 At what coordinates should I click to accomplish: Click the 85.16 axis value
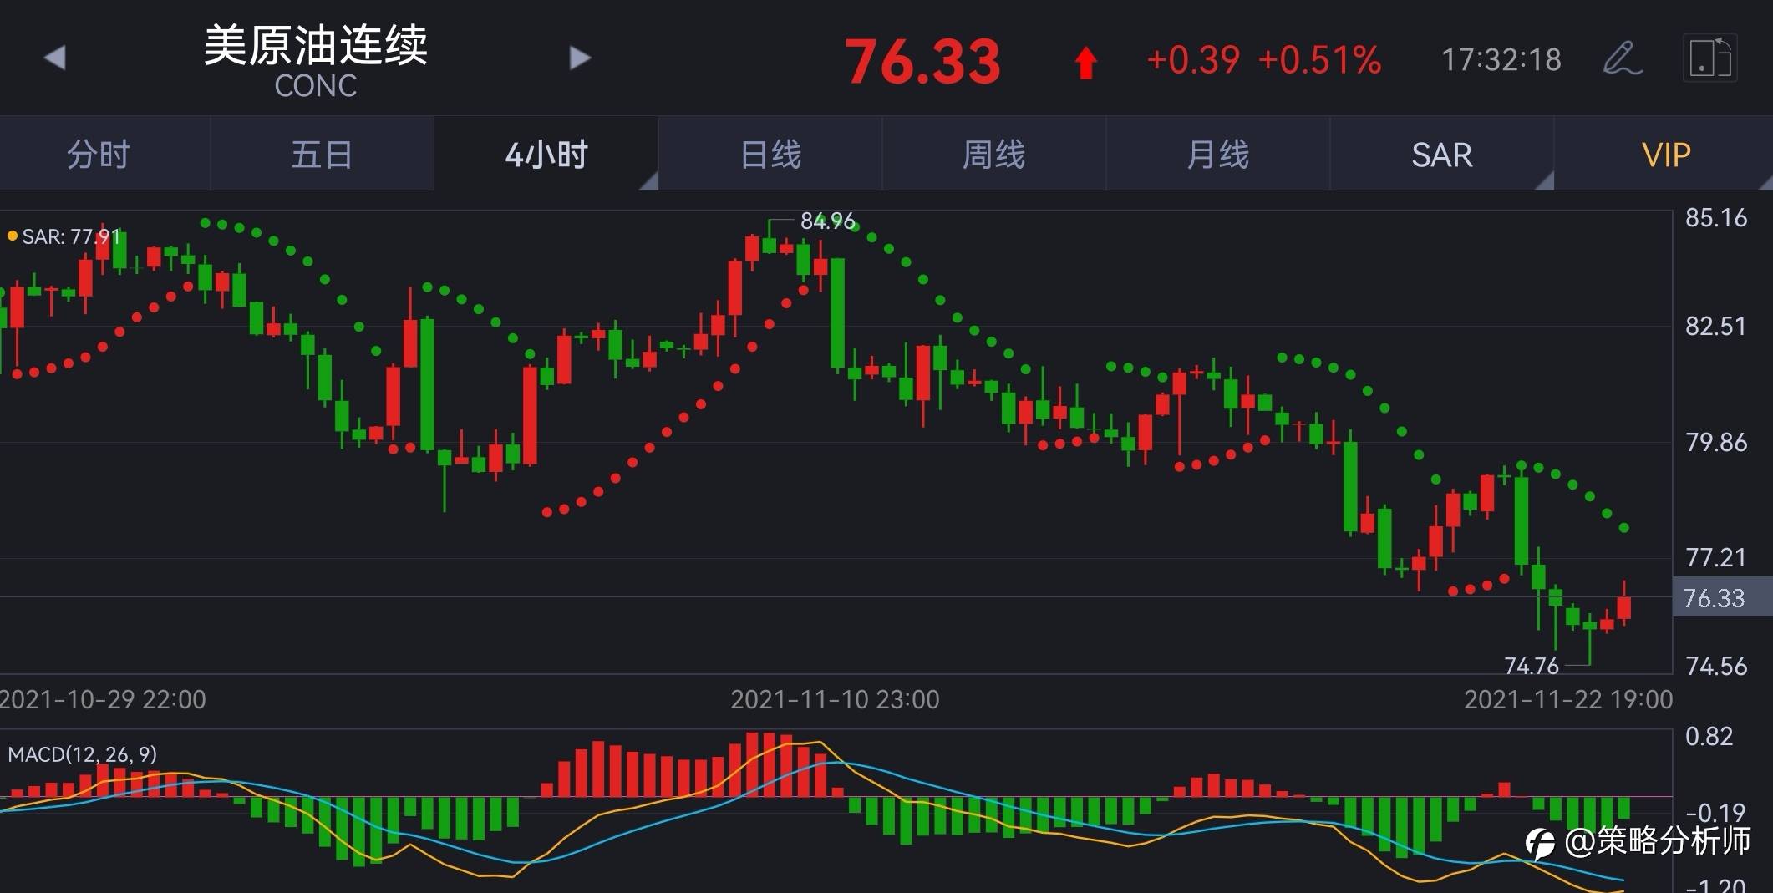tap(1716, 218)
